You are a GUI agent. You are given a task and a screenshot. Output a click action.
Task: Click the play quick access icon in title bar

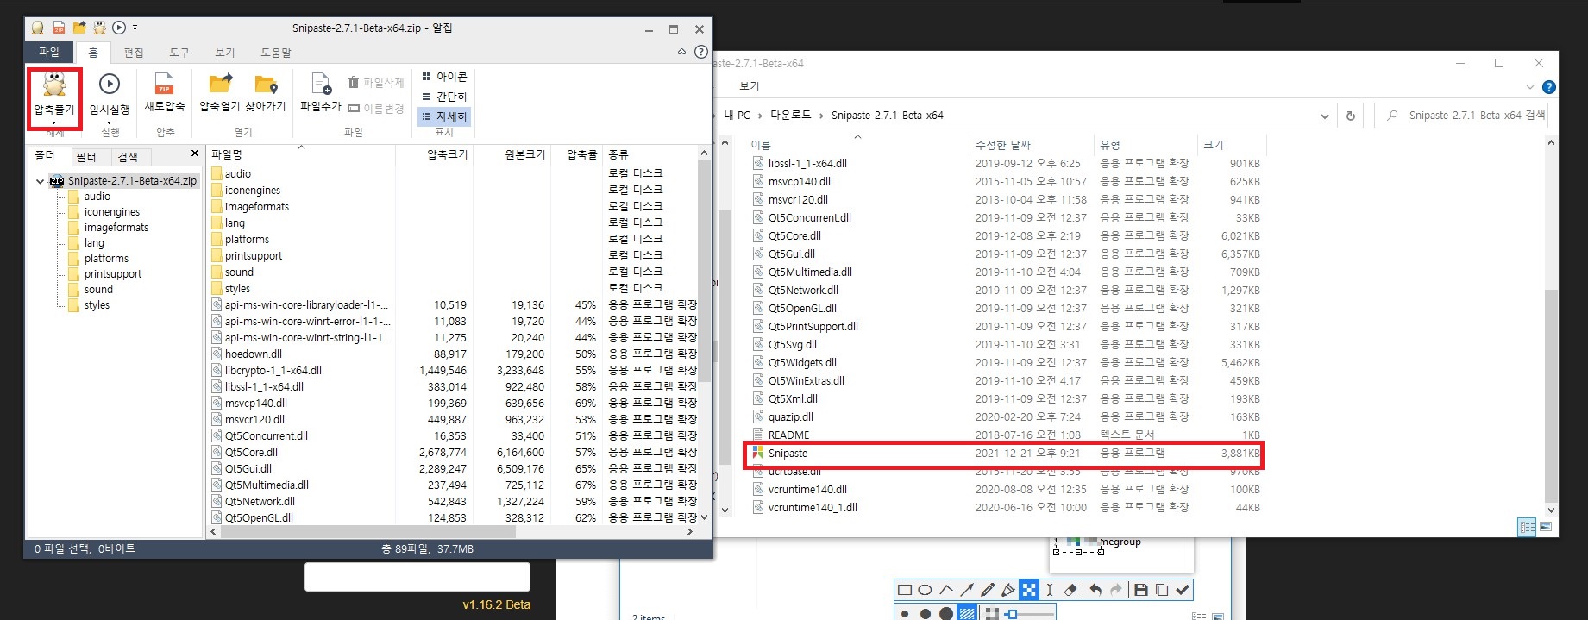120,28
